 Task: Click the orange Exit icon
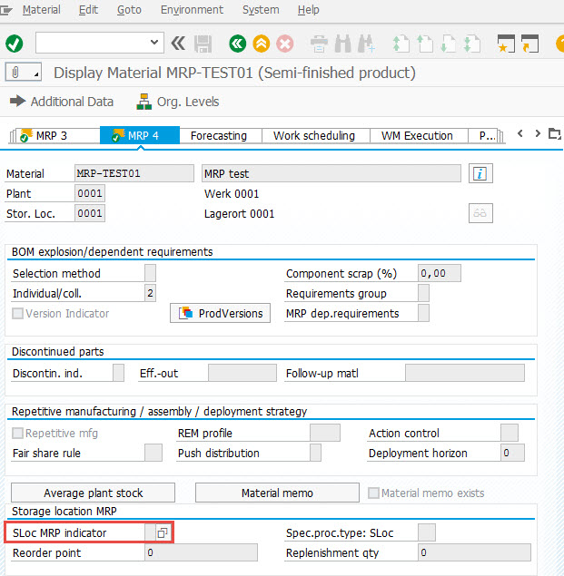coord(262,44)
